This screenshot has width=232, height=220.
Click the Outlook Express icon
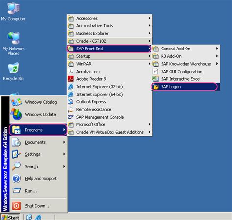[70, 102]
